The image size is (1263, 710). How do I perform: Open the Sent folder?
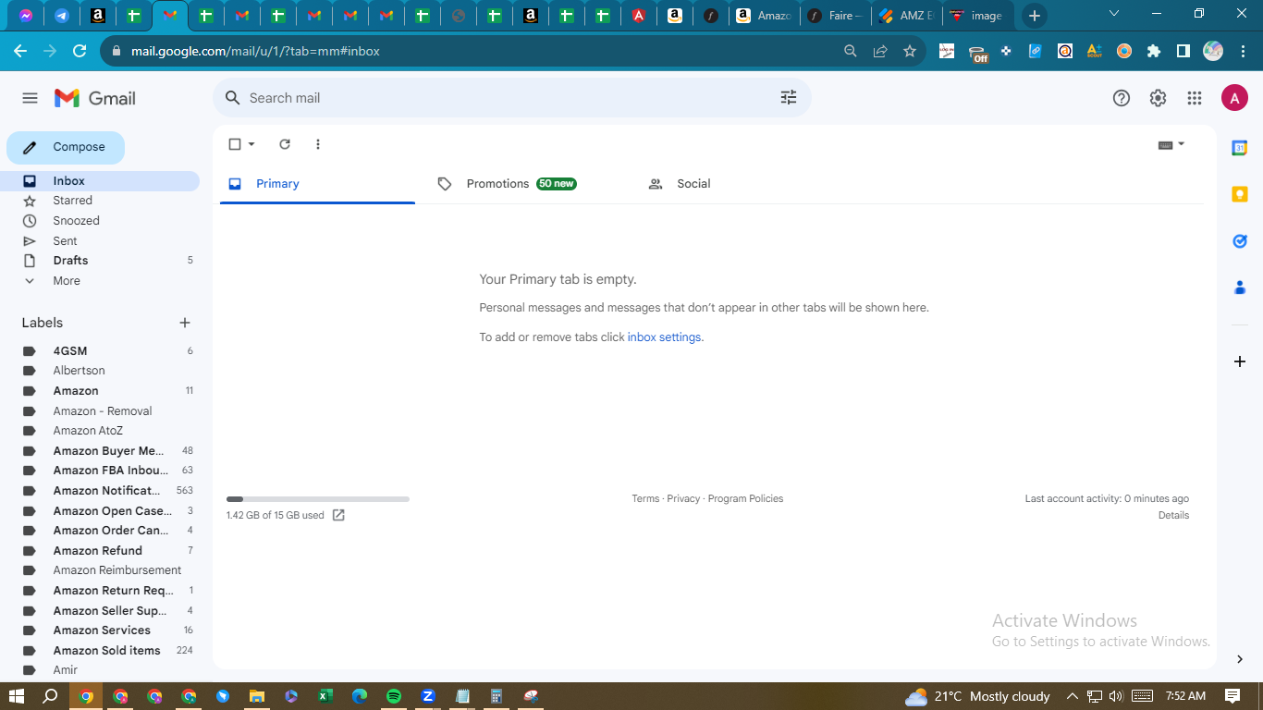tap(65, 241)
